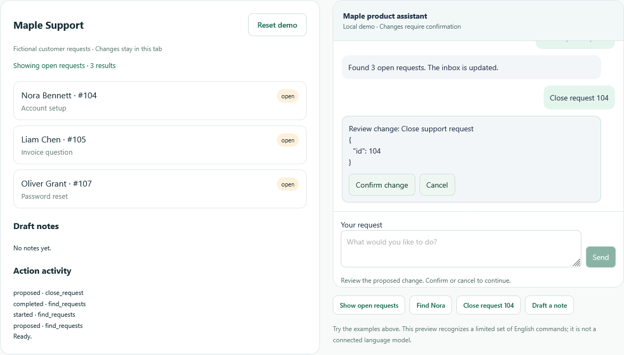Screen dimensions: 624x355
Task: Focus the Your request text box
Action: pyautogui.click(x=461, y=249)
